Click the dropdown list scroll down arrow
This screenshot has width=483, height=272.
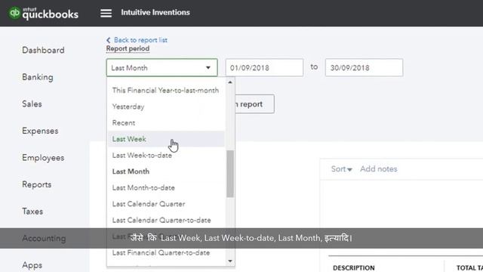point(229,261)
